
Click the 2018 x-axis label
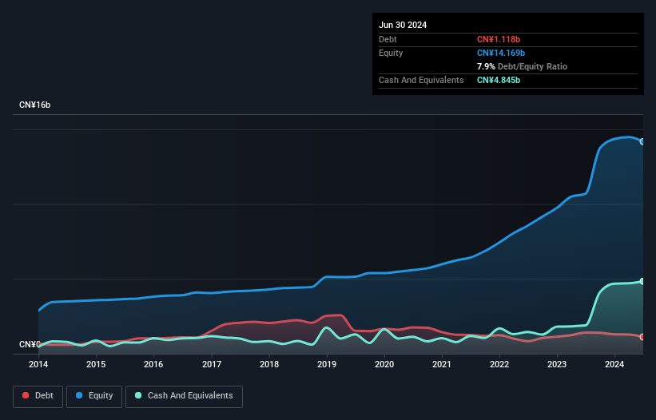(269, 364)
